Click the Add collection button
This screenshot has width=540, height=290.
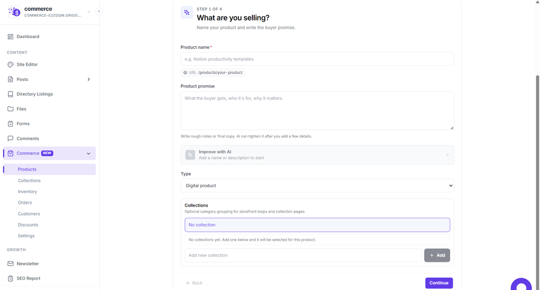pyautogui.click(x=437, y=255)
